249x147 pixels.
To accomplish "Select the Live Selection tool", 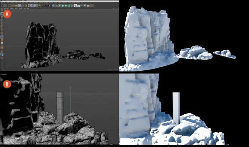I will click(x=10, y=6).
